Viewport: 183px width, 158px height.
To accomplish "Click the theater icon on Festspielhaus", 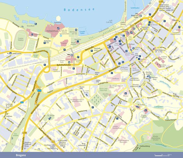I will point(58,28).
